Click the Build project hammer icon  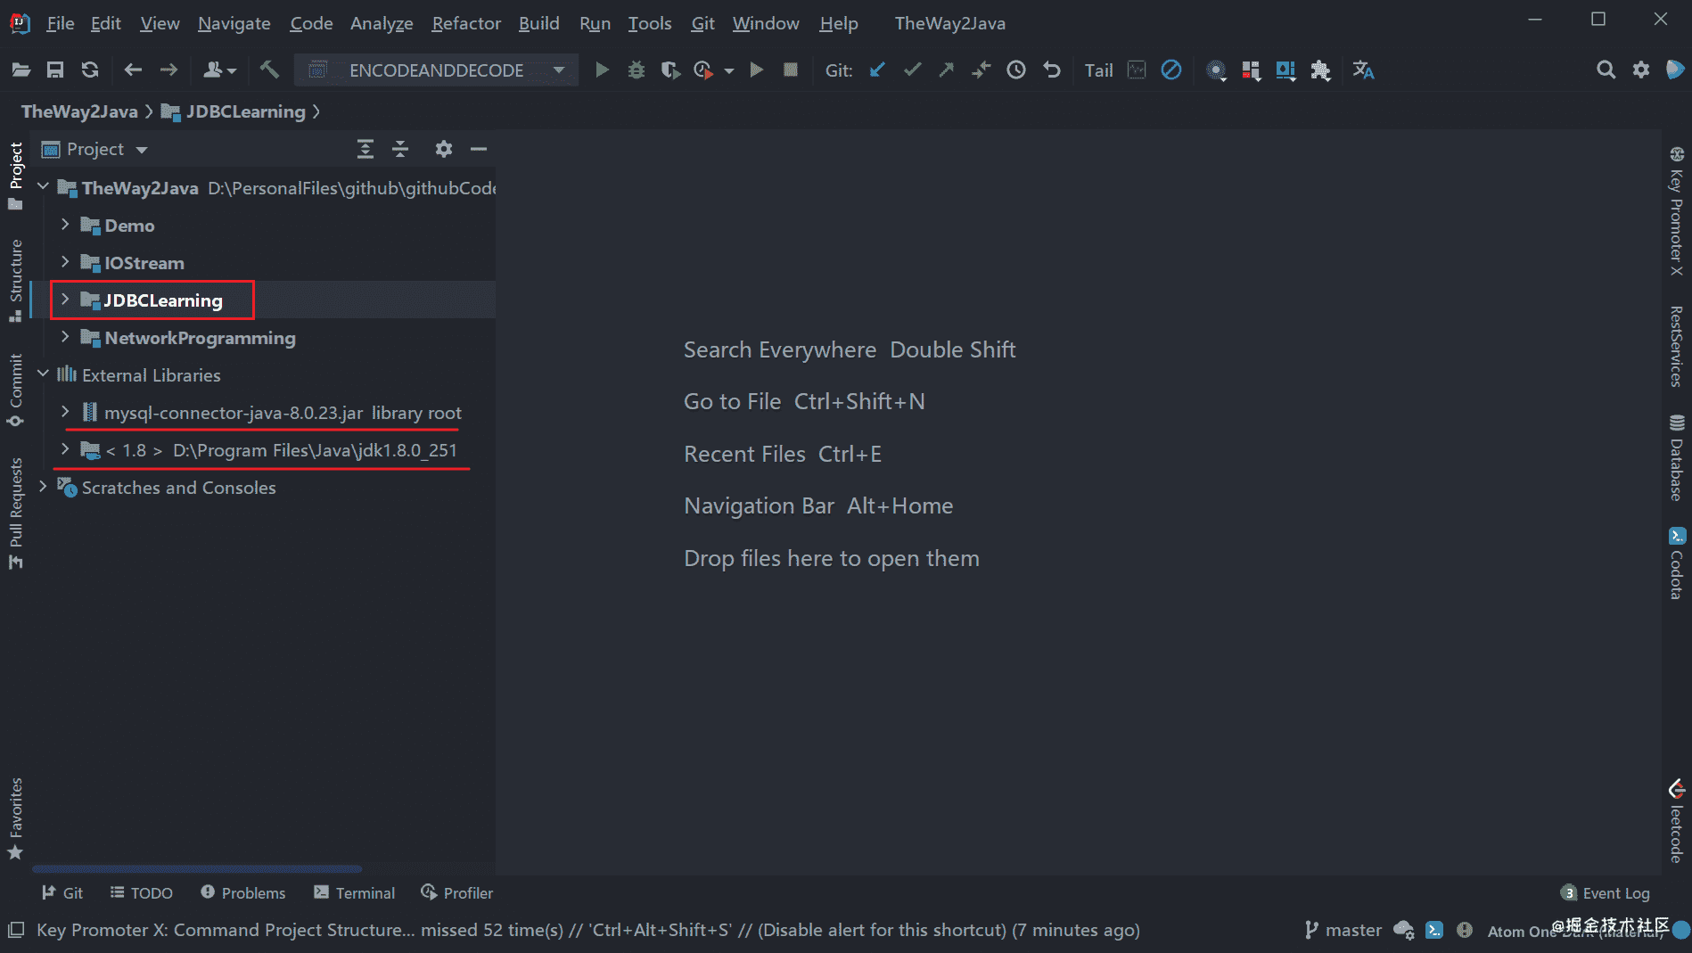click(x=269, y=70)
